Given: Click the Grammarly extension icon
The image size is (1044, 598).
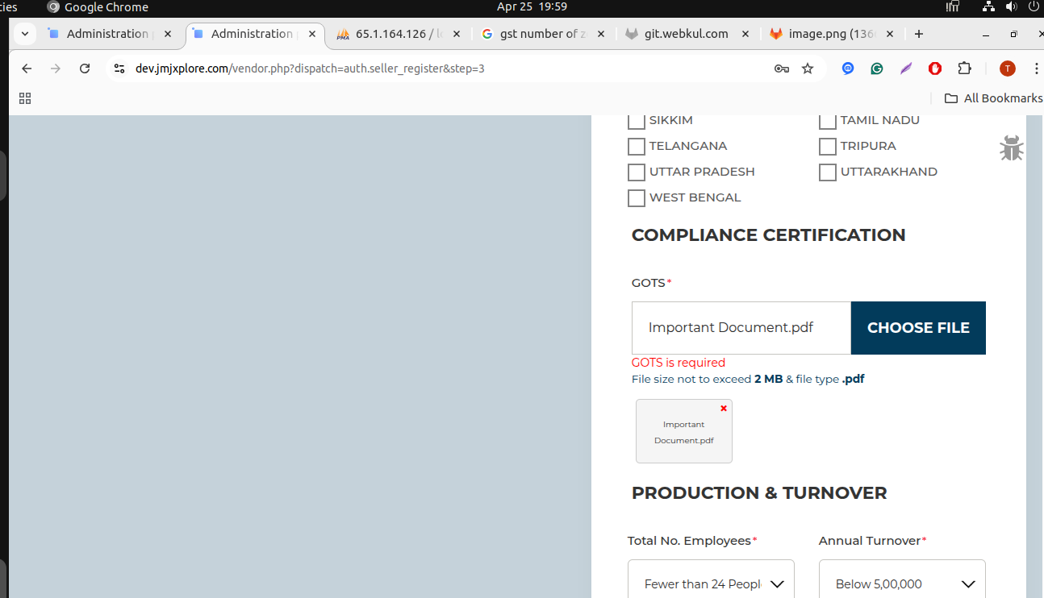Looking at the screenshot, I should 877,69.
